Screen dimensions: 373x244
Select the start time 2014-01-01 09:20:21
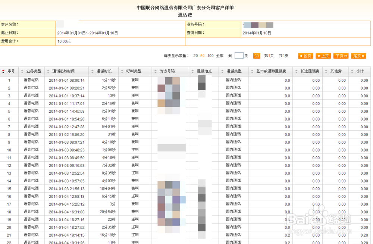coord(67,88)
